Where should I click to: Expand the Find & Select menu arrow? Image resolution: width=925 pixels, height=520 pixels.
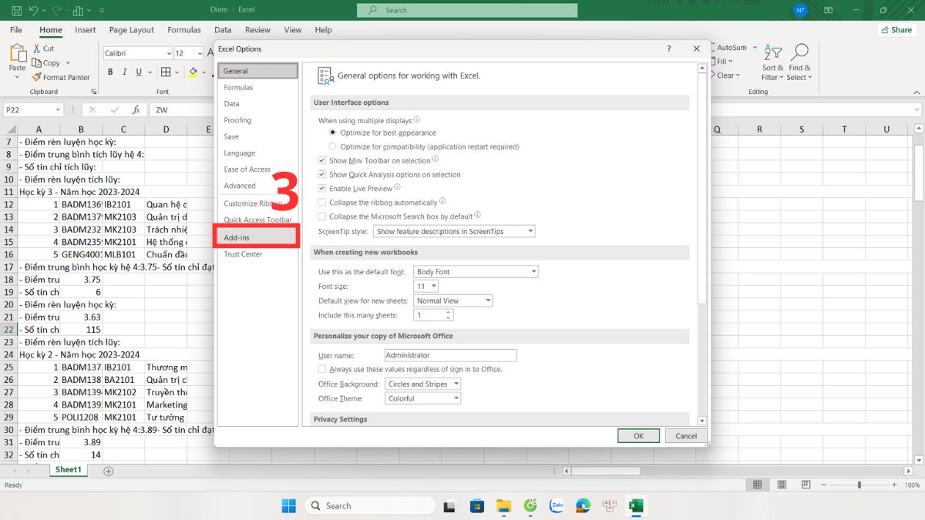tap(809, 78)
